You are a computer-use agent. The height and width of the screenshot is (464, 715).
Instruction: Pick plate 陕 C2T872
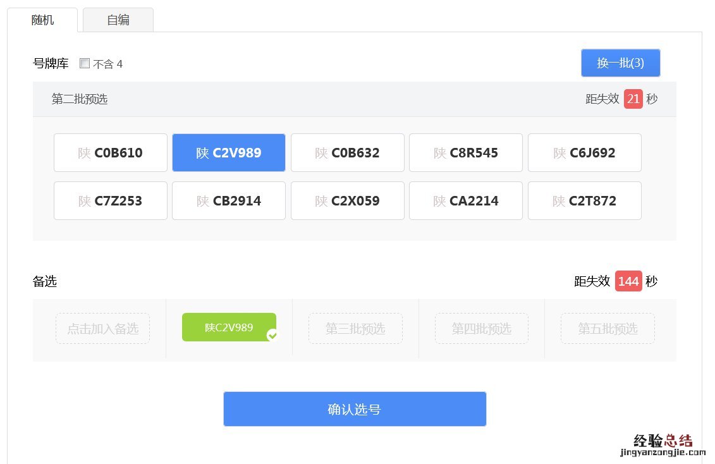click(584, 201)
